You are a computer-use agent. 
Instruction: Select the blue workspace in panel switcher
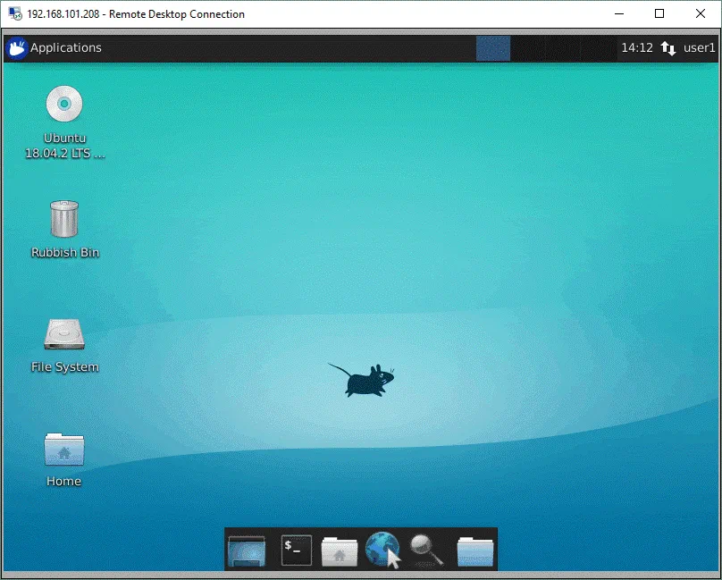click(493, 48)
